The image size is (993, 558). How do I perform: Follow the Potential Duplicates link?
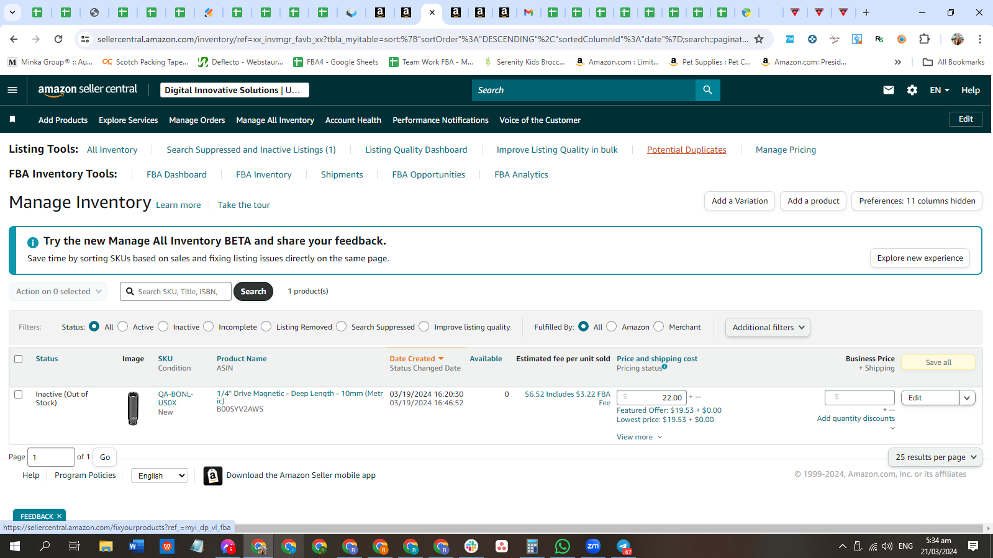click(686, 150)
